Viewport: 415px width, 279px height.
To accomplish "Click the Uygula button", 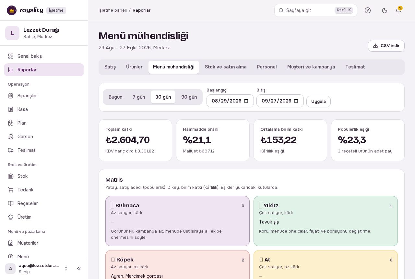I will pyautogui.click(x=318, y=102).
